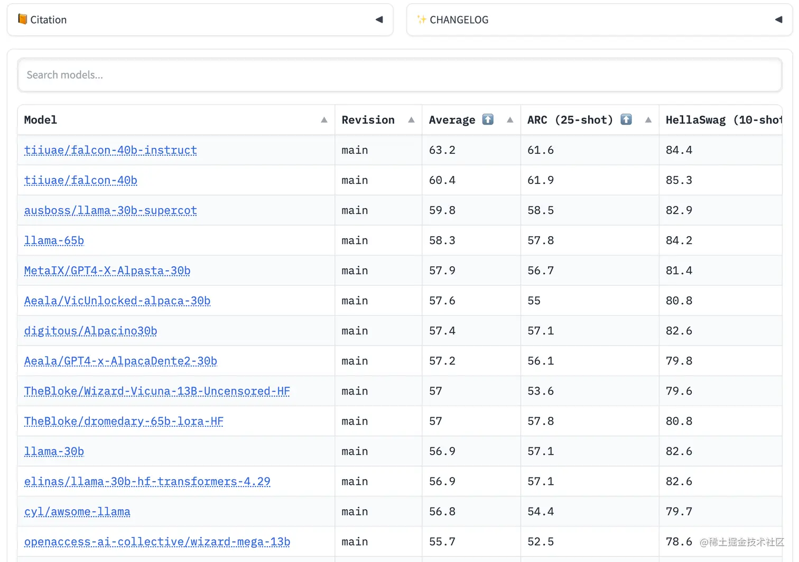Sort by ARC (25-shot) column triangle
The image size is (799, 562).
[648, 120]
